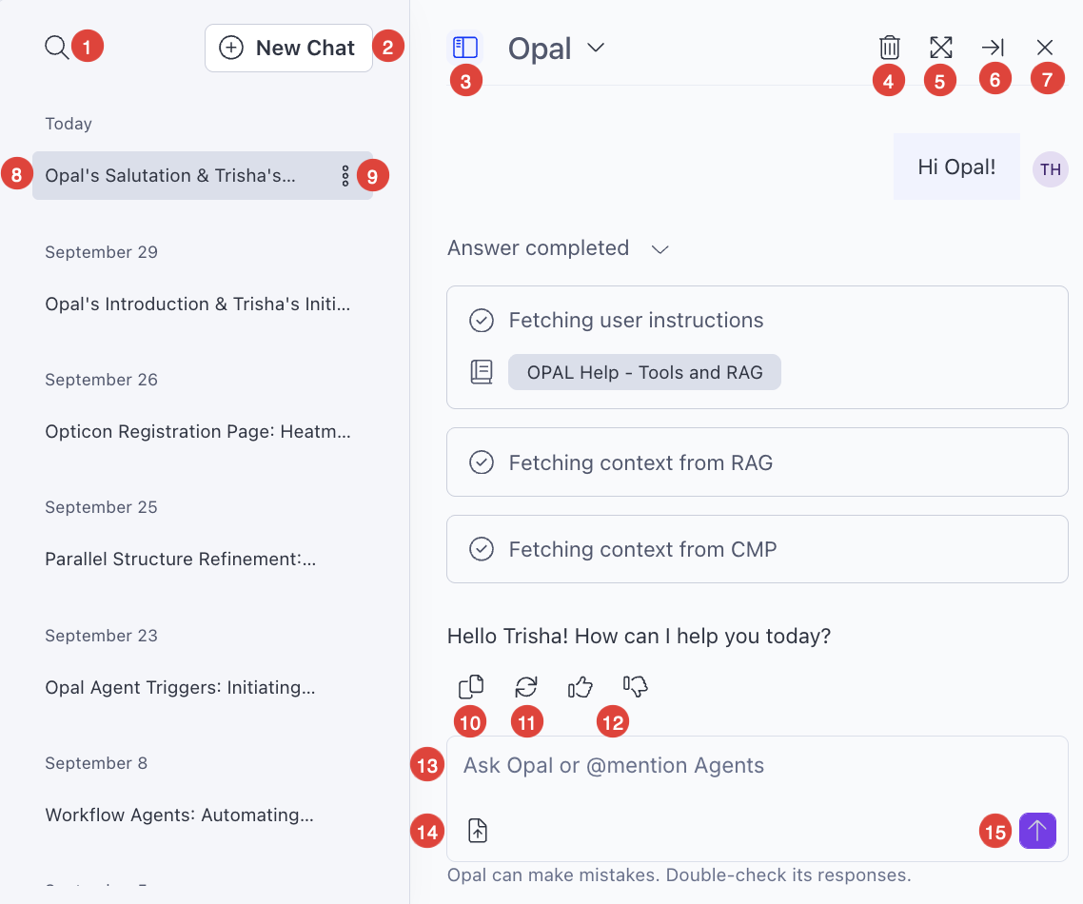This screenshot has width=1083, height=904.
Task: Focus the Ask Opal or @mention Agents field
Action: click(x=757, y=766)
